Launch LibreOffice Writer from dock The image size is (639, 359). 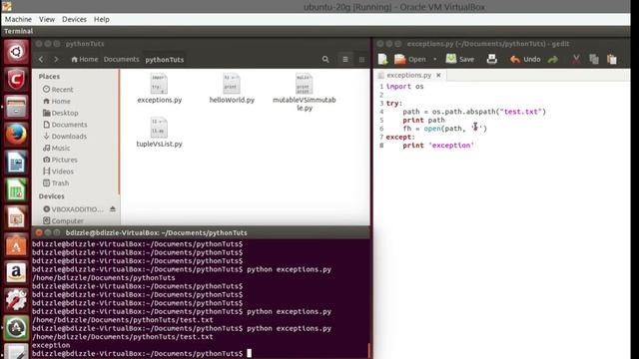[16, 162]
